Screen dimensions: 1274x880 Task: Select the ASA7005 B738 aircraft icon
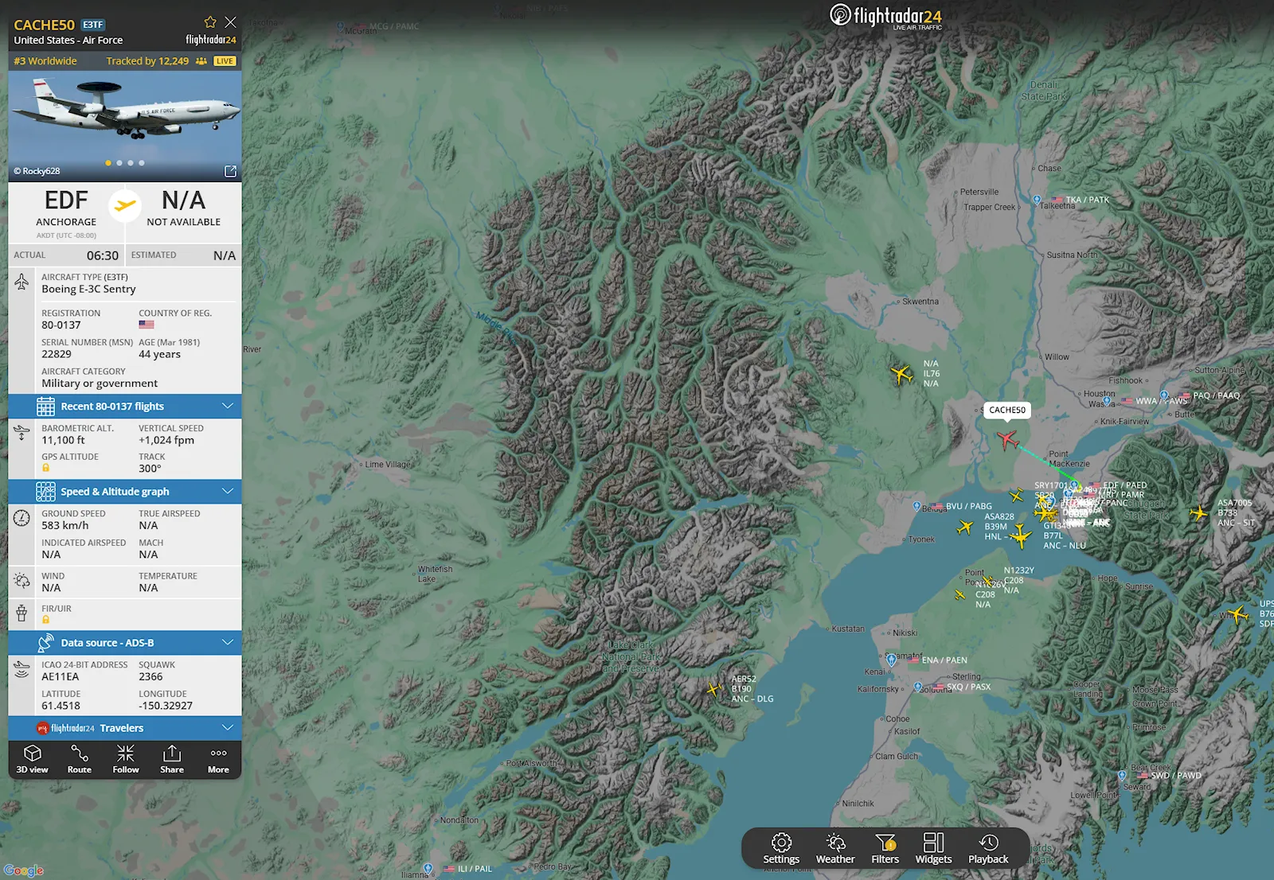click(x=1198, y=513)
